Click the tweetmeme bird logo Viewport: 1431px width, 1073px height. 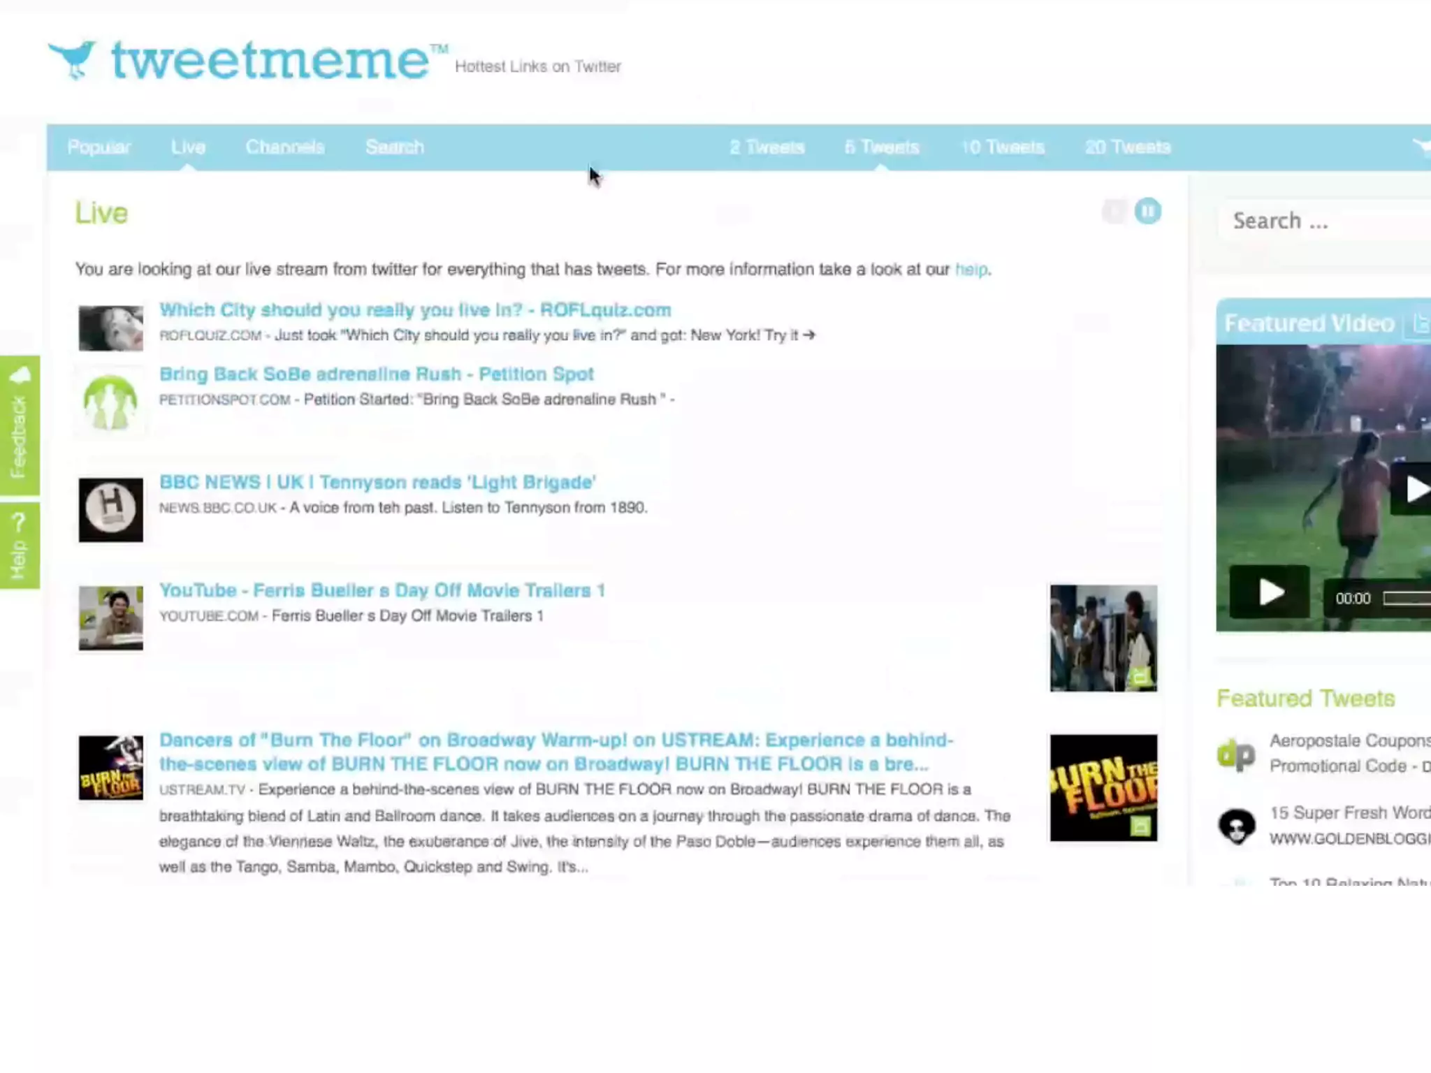(72, 59)
